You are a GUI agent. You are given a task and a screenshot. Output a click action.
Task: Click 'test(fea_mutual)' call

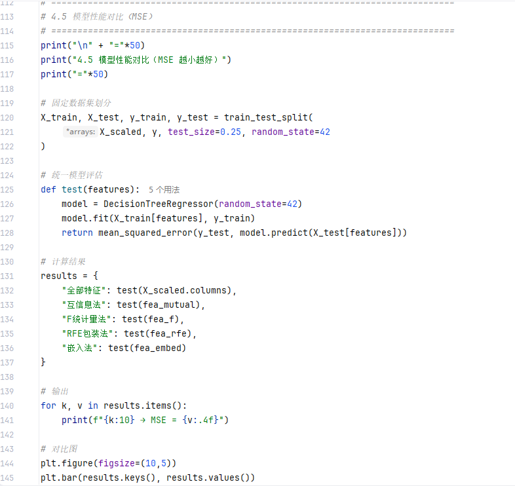159,305
